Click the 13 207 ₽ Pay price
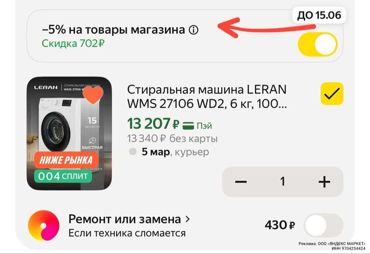The width and height of the screenshot is (370, 254). coord(153,124)
